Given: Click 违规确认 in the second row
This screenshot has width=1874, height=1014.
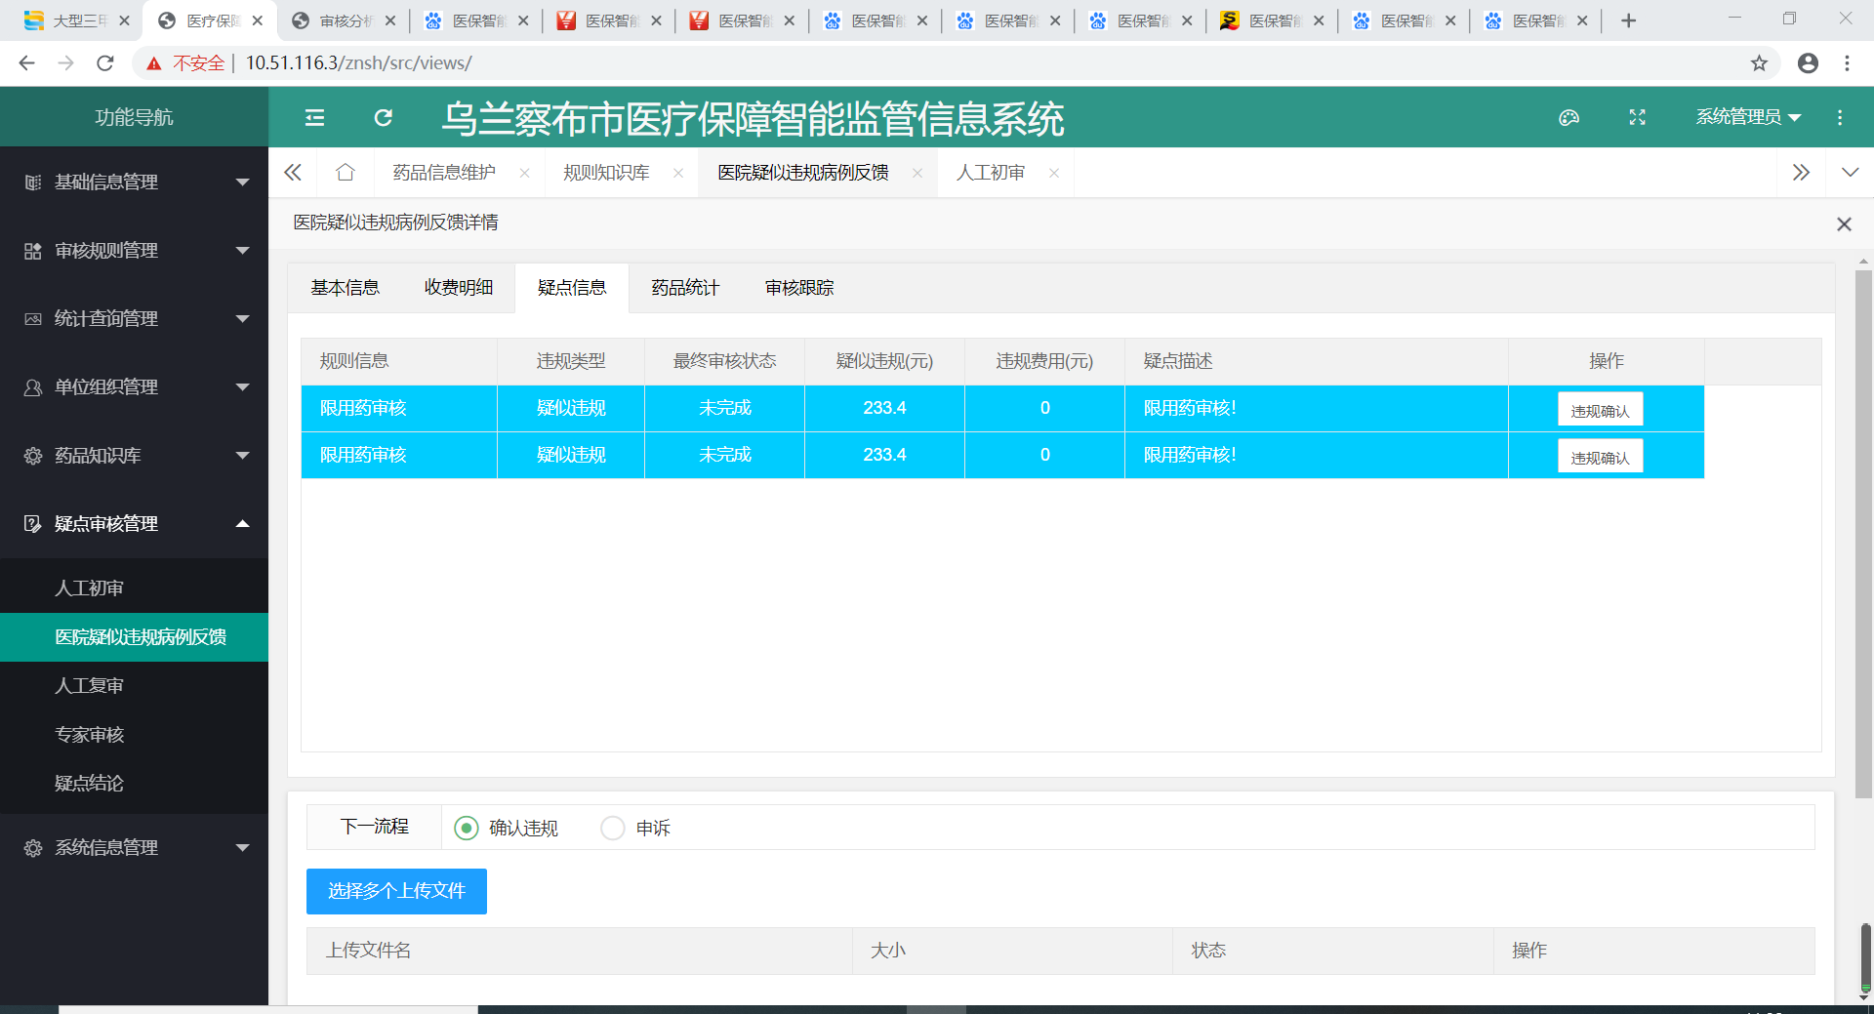Looking at the screenshot, I should pos(1600,457).
